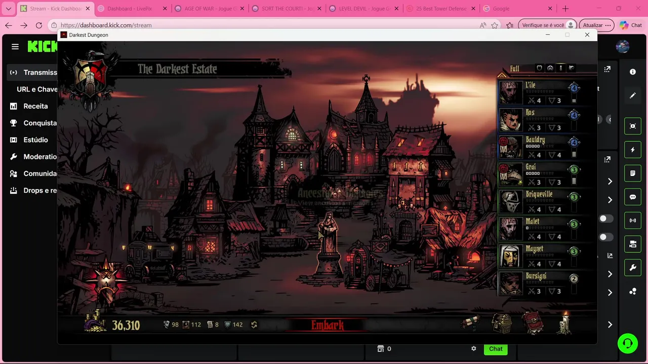Click the portraits heirloom icon showing 112

186,325
